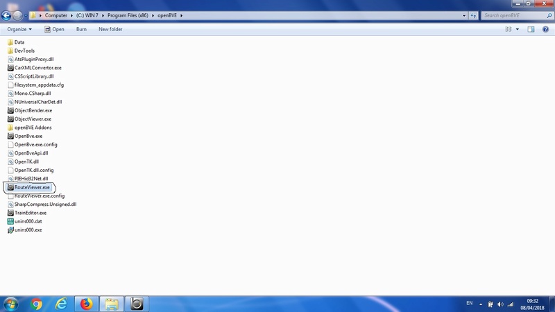Select ObjectBender.exe application
Screen dimensions: 555x312
[30, 110]
